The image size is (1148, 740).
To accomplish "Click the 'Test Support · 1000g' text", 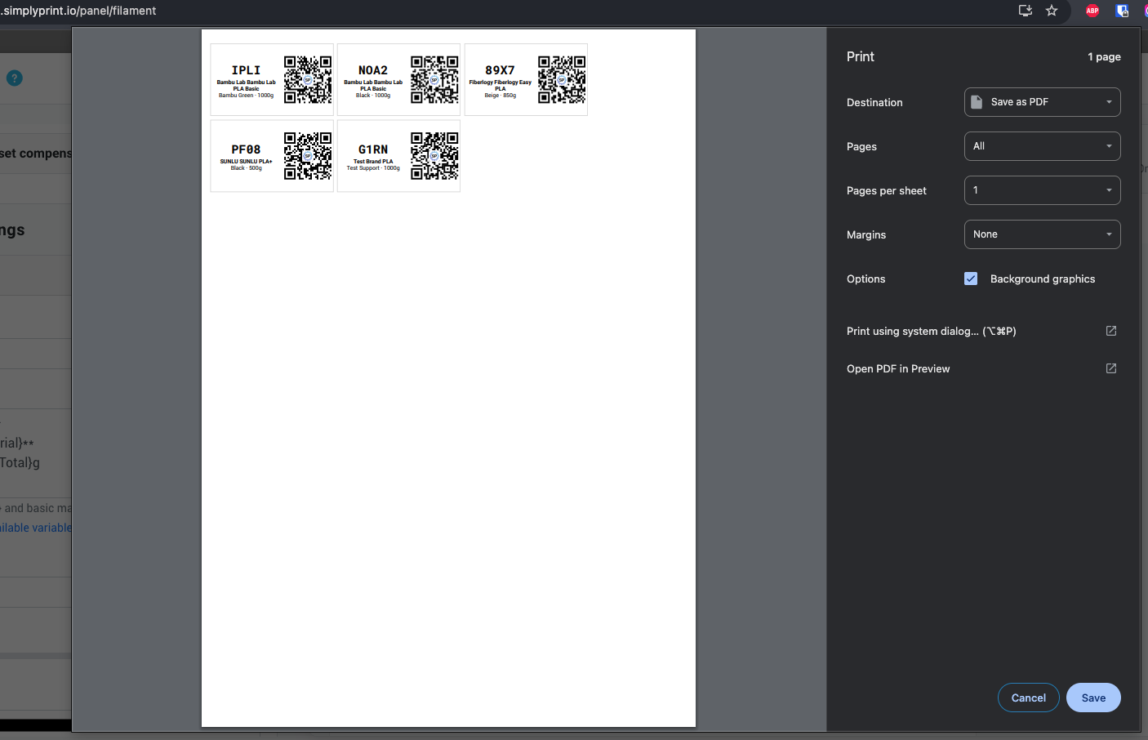I will [x=373, y=168].
